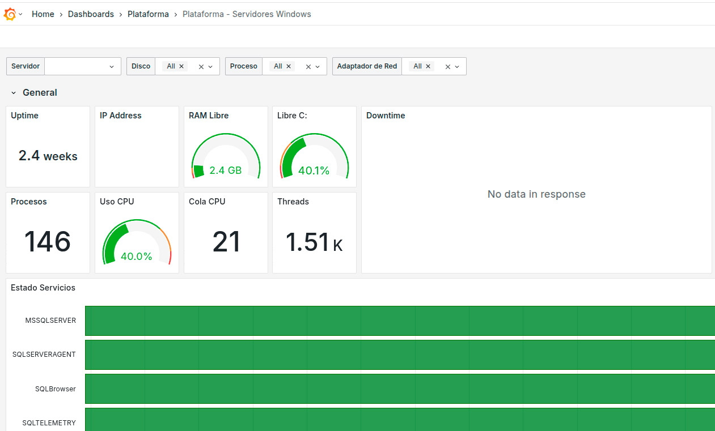Navigate to Plataforma folder breadcrumb
Image resolution: width=715 pixels, height=431 pixels.
click(148, 14)
